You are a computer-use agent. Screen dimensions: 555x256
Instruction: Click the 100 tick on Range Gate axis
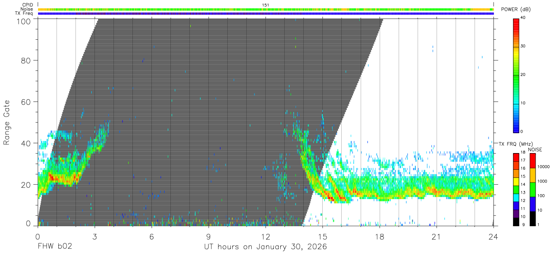click(23, 21)
